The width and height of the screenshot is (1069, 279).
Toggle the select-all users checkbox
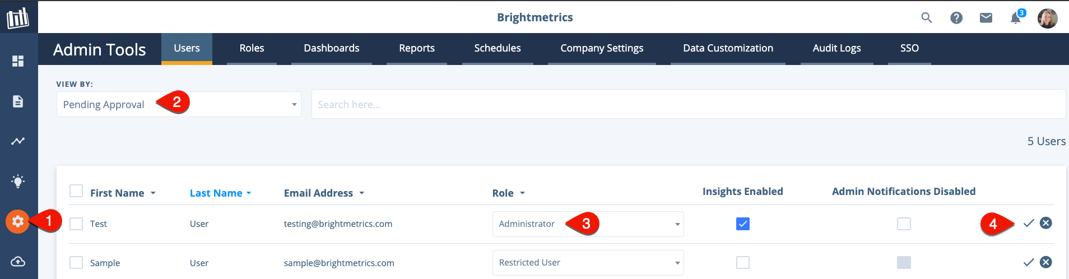[x=76, y=191]
